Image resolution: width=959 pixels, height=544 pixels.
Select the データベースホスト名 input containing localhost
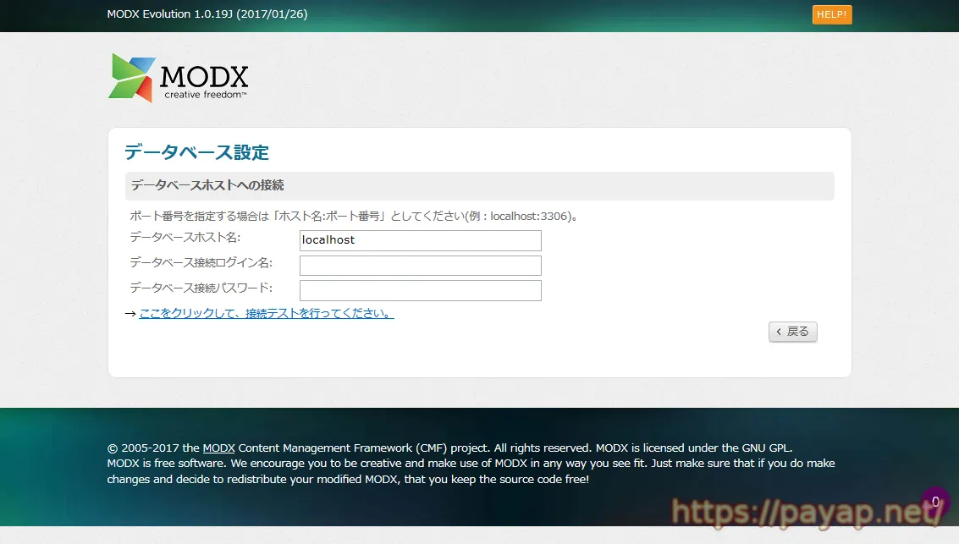point(420,240)
